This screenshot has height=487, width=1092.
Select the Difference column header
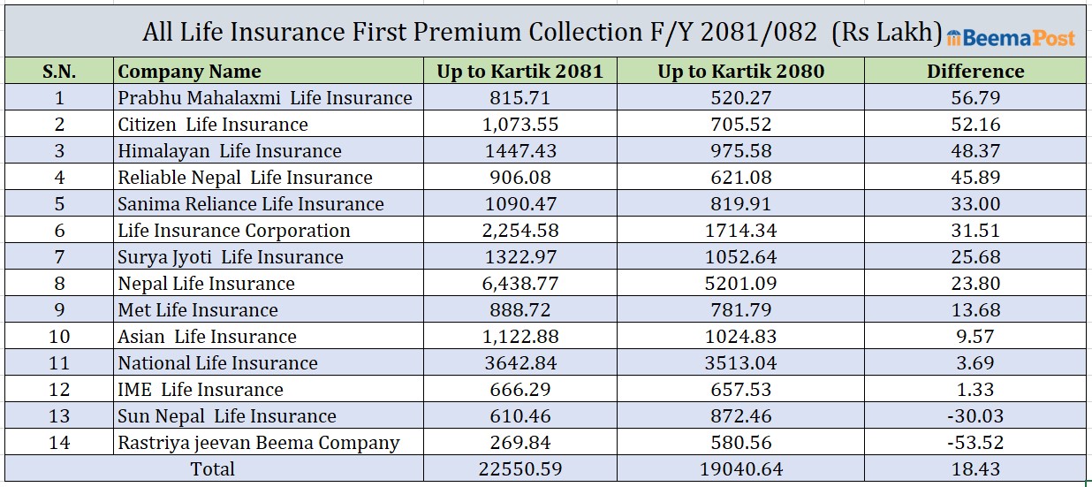click(975, 72)
